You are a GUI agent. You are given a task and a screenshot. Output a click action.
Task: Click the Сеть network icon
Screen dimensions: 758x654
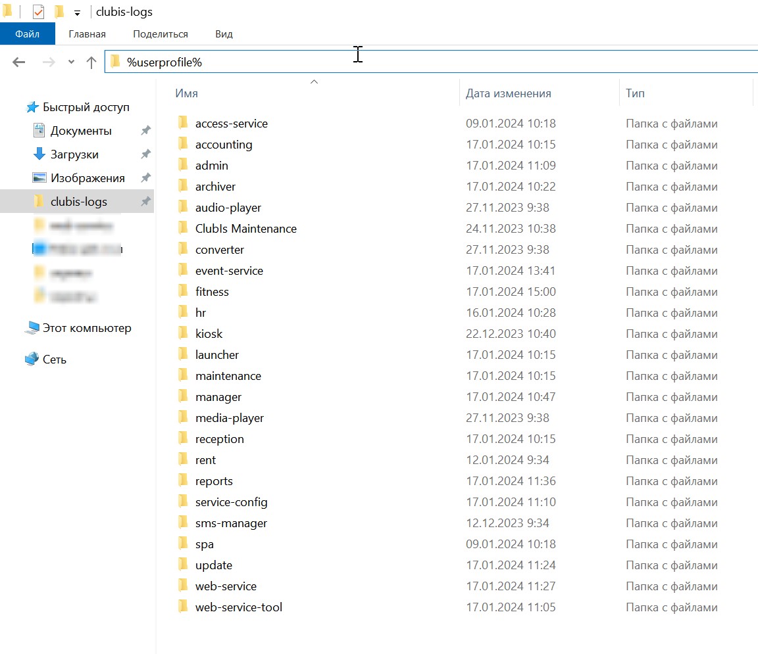pos(32,359)
